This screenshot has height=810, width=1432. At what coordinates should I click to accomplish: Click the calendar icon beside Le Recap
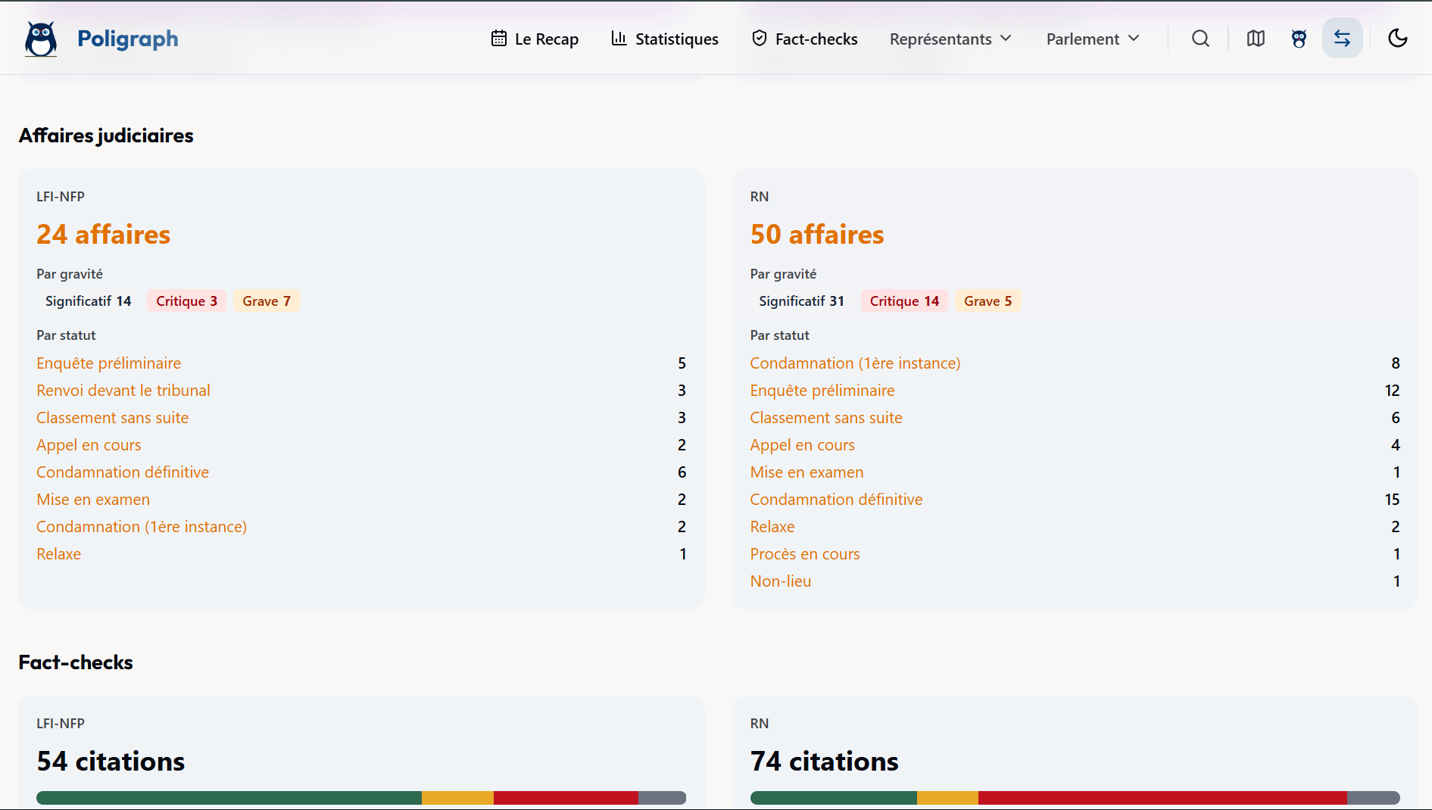tap(498, 39)
